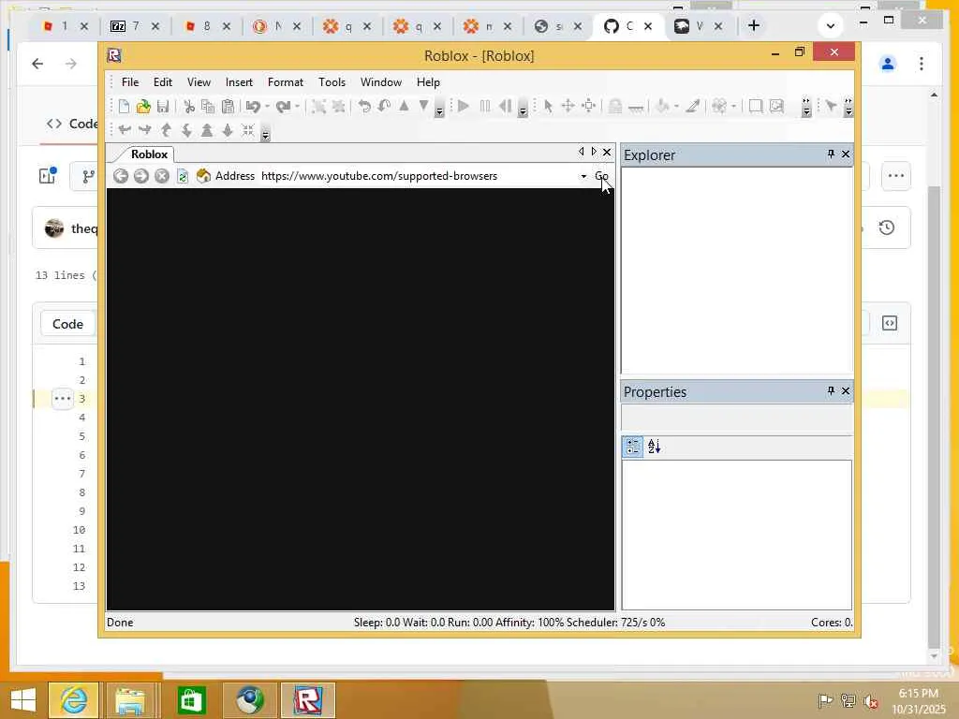The height and width of the screenshot is (719, 959).
Task: Open the Redo history dropdown arrow
Action: point(297,107)
